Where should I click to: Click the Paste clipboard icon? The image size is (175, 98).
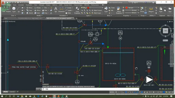(x=161, y=10)
